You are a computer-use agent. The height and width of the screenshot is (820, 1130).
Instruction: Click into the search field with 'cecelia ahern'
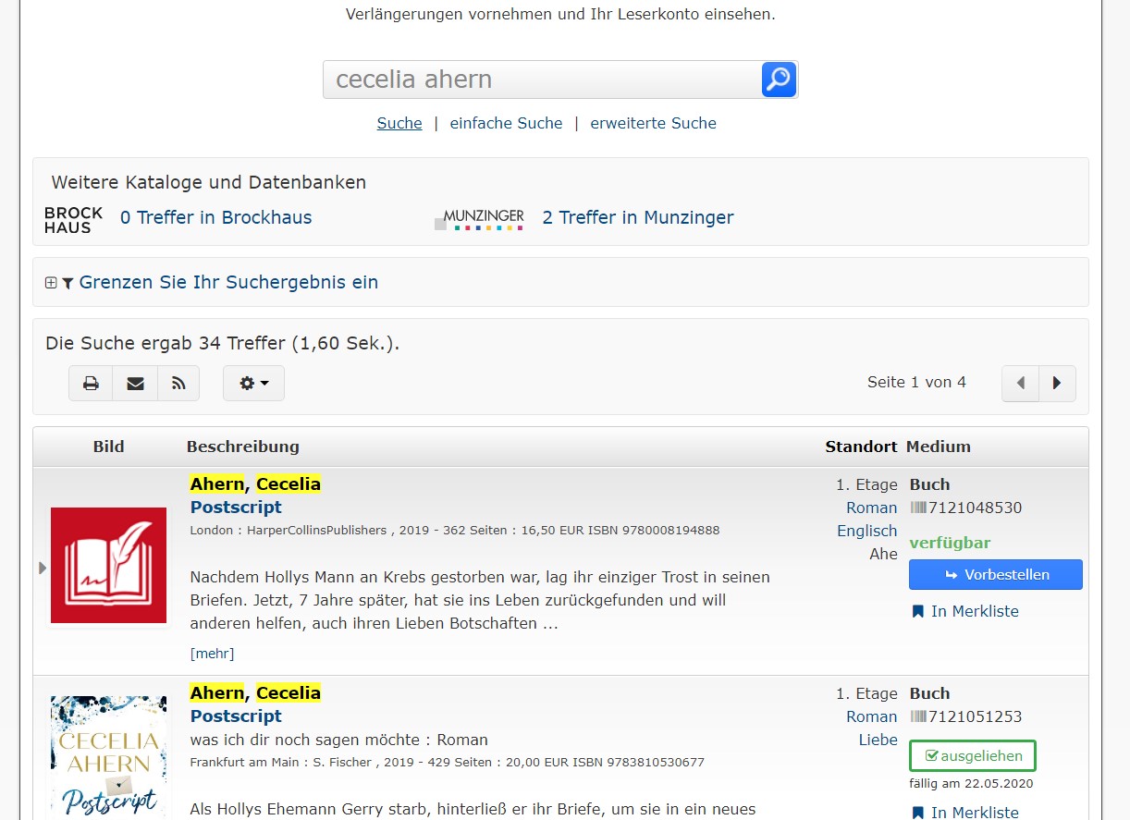pyautogui.click(x=541, y=80)
